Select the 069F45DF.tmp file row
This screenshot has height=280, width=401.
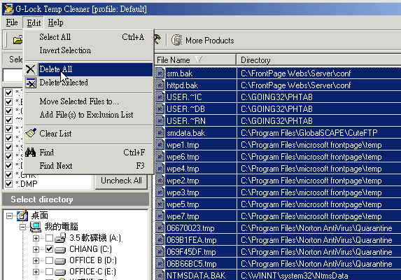tap(278, 252)
